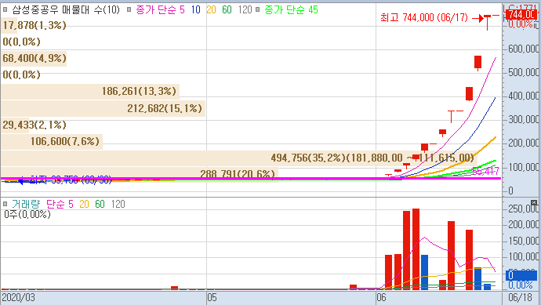Click the 600,000 price axis label
The image size is (541, 305).
pos(523,49)
